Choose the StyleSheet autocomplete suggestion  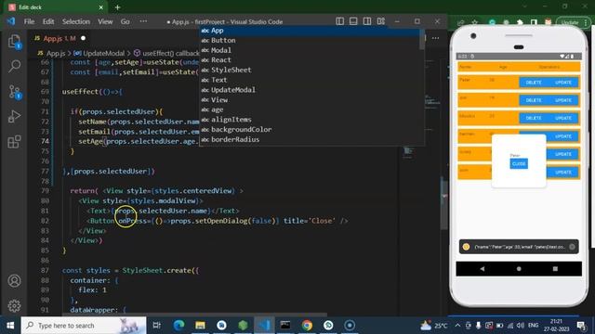tap(309, 71)
